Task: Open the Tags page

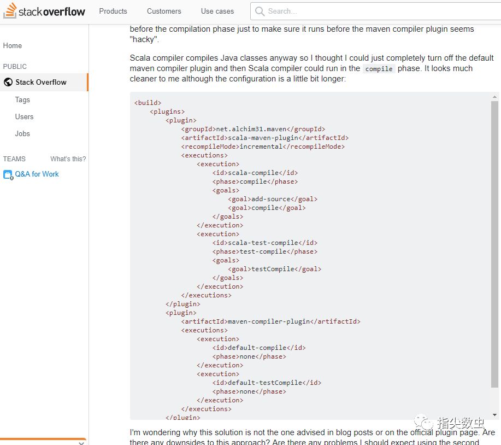Action: [22, 99]
